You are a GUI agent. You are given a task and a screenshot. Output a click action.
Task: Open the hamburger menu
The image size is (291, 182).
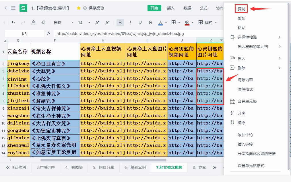click(x=13, y=8)
